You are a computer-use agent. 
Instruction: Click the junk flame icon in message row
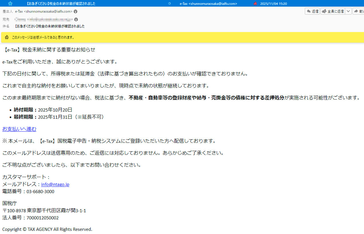pyautogui.click(x=255, y=3)
